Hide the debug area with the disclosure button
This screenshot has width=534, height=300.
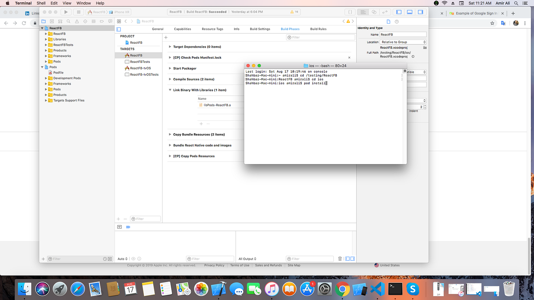click(x=119, y=227)
